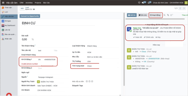This screenshot has height=96, width=188.
Task: Click Gửi tin send message button
Action: [132, 15]
